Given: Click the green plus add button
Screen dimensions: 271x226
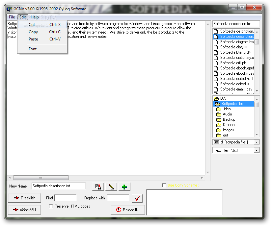Looking at the screenshot, I should [124, 187].
